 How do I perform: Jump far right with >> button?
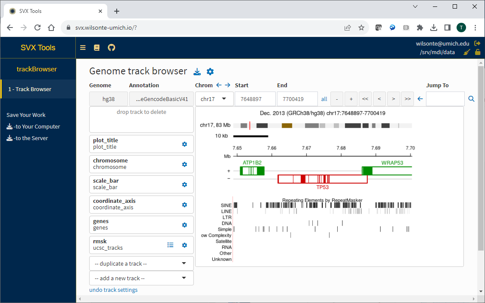[x=407, y=99]
